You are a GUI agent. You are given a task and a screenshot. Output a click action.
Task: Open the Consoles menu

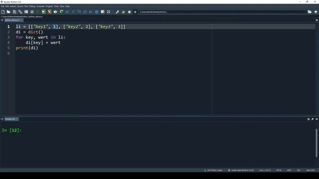(x=40, y=6)
